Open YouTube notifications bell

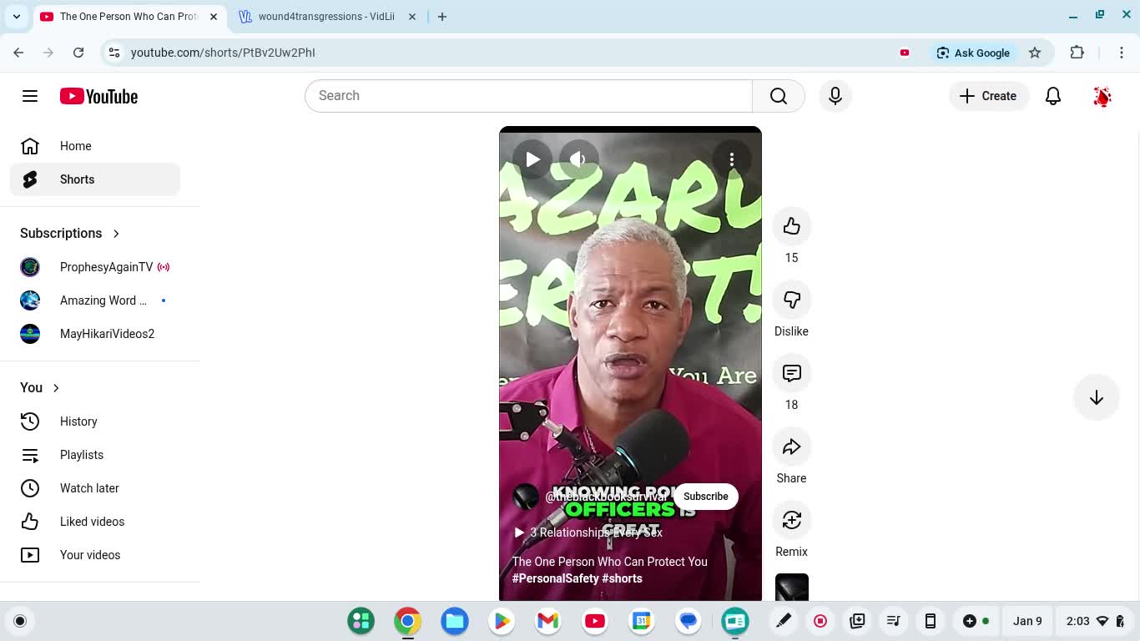(x=1053, y=96)
